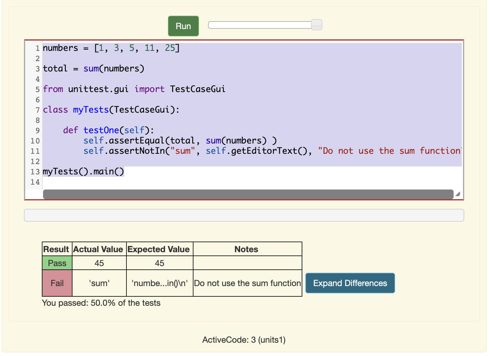
Task: Click the Pass result cell
Action: point(57,263)
